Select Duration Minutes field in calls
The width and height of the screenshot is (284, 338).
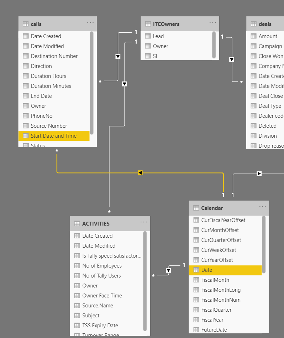[x=54, y=86]
